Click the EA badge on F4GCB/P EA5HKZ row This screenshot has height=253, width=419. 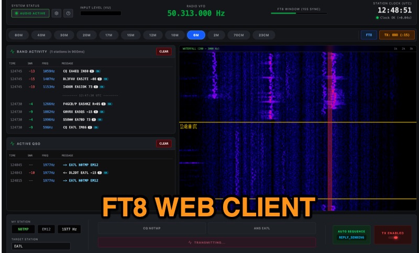[x=110, y=104]
